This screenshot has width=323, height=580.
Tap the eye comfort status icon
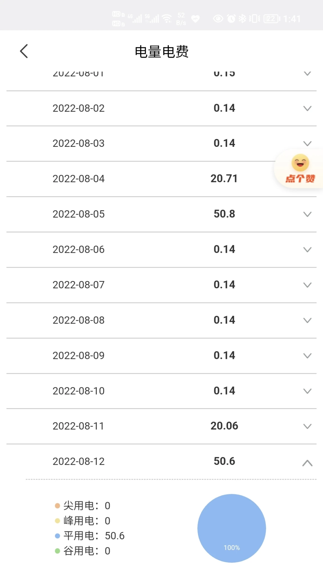(x=218, y=19)
